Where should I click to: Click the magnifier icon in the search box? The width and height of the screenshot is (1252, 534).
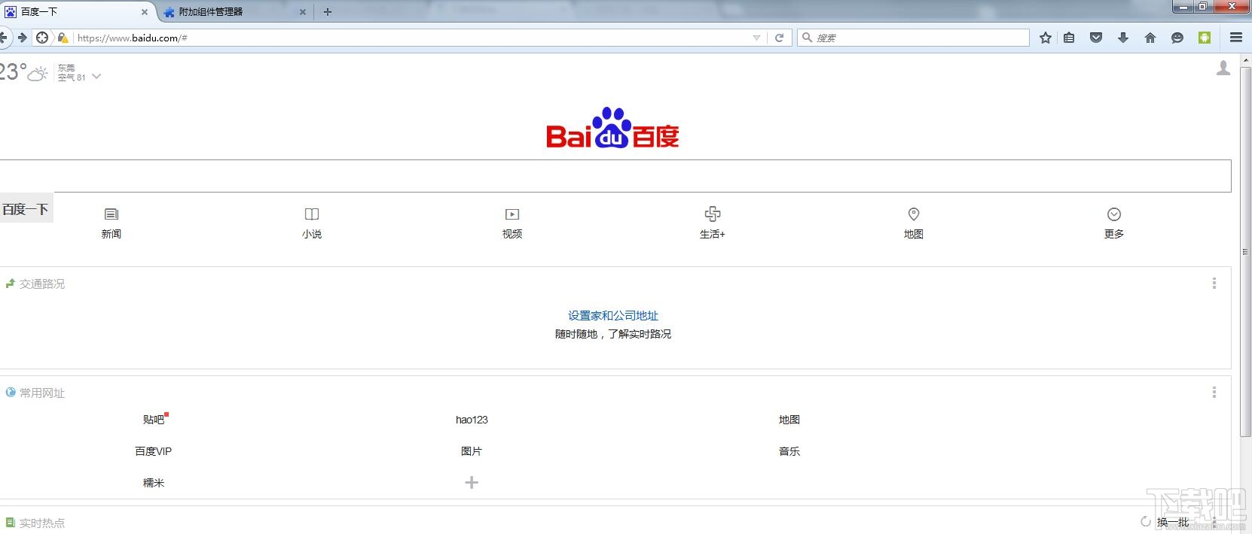tap(807, 38)
